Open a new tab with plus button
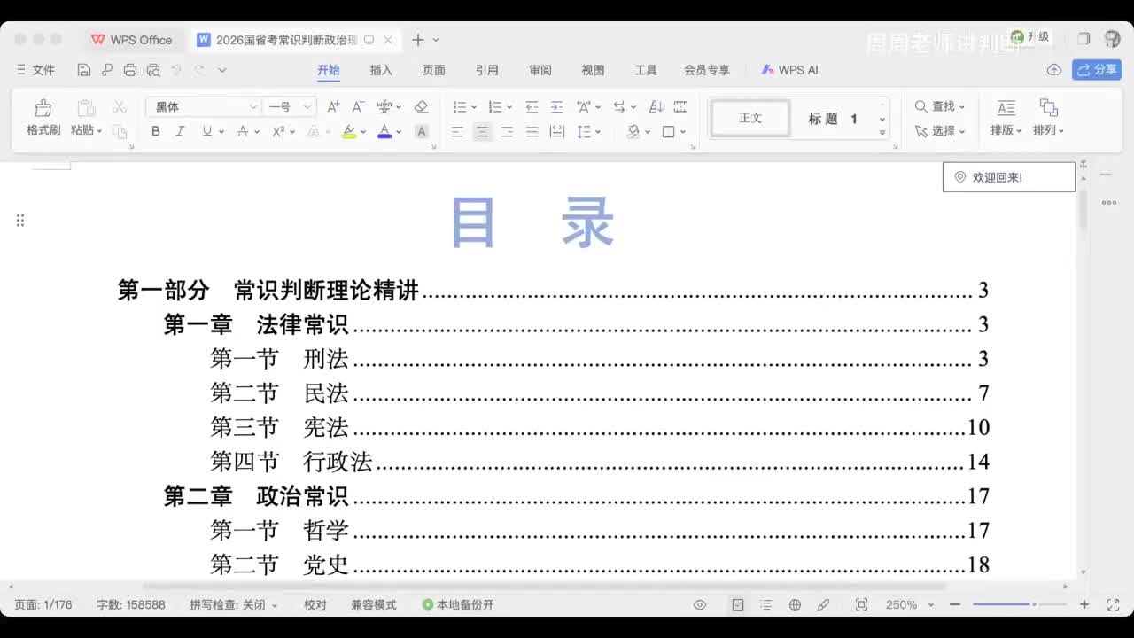Image resolution: width=1134 pixels, height=638 pixels. 418,40
